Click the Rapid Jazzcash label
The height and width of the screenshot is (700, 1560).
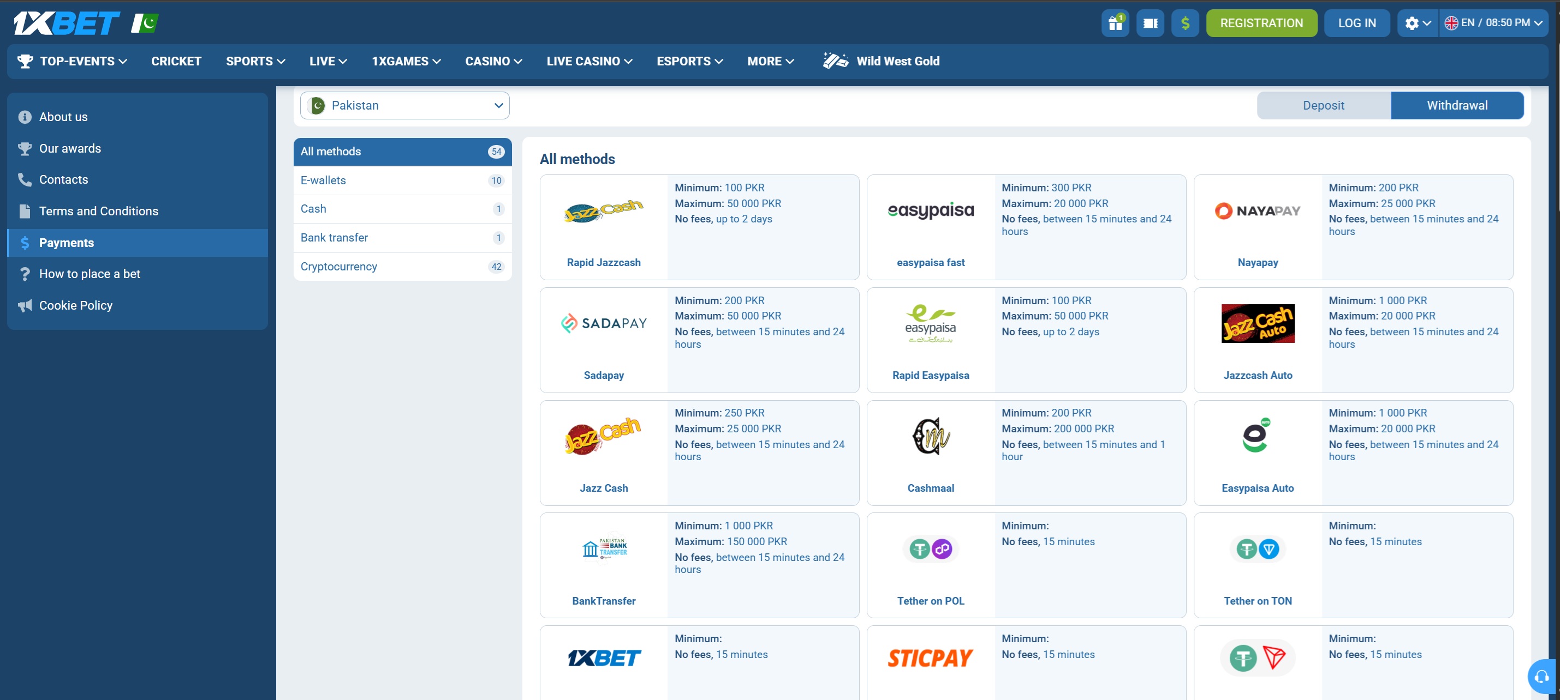[x=603, y=263]
